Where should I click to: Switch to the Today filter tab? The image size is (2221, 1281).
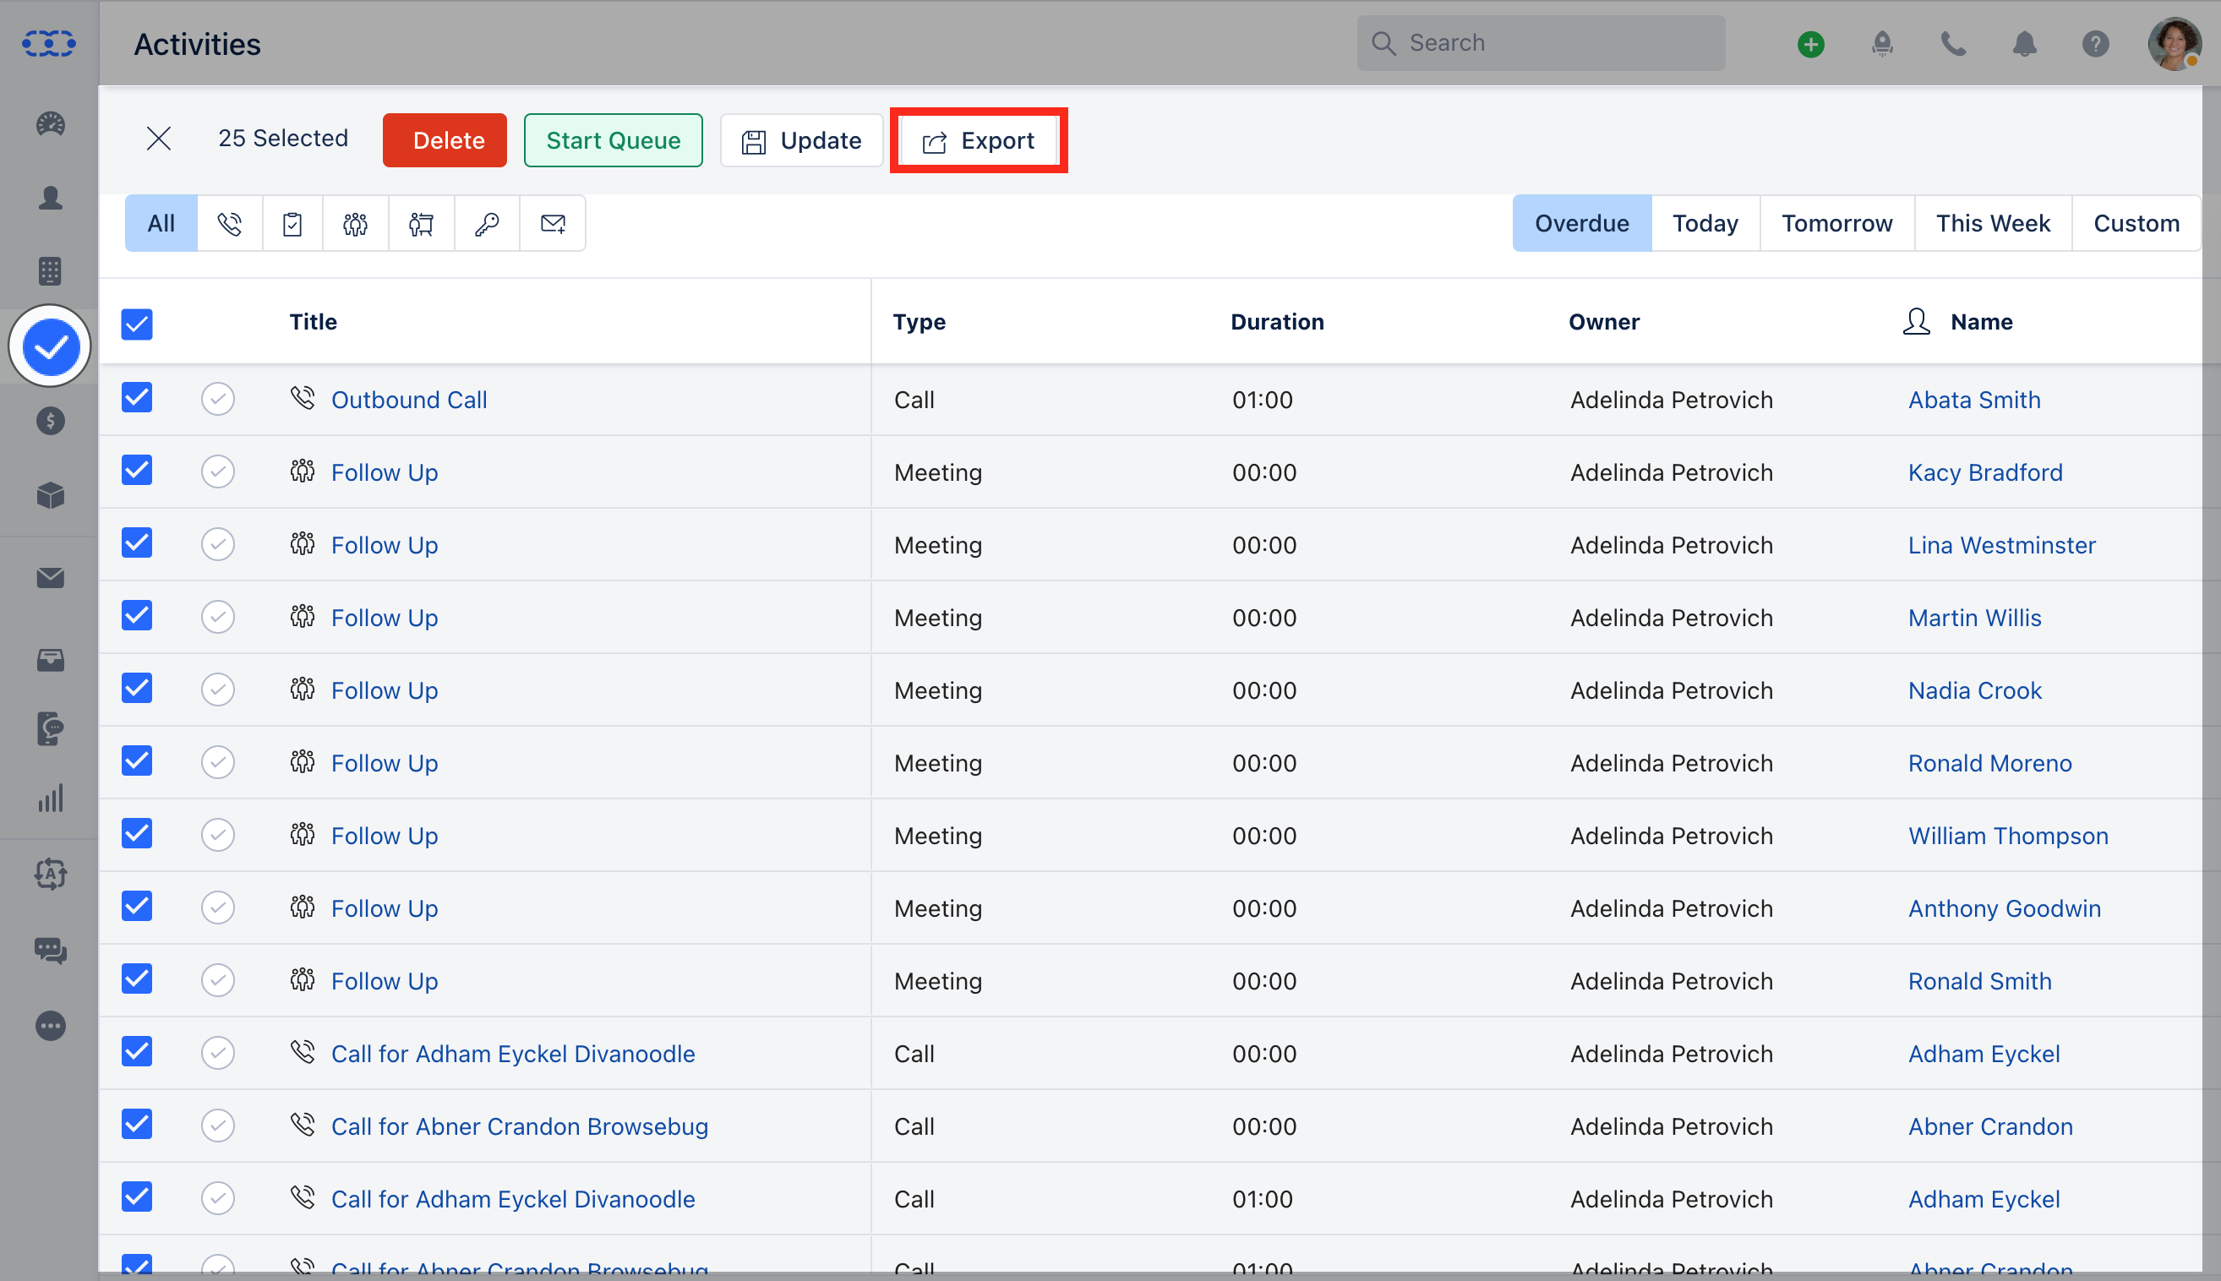[x=1705, y=223]
